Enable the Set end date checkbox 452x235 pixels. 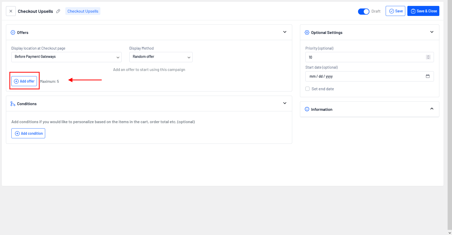click(x=307, y=89)
